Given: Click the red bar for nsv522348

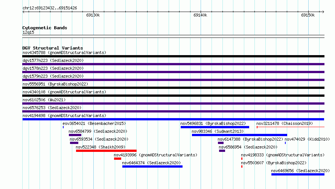Looking at the screenshot, I should tap(106, 151).
